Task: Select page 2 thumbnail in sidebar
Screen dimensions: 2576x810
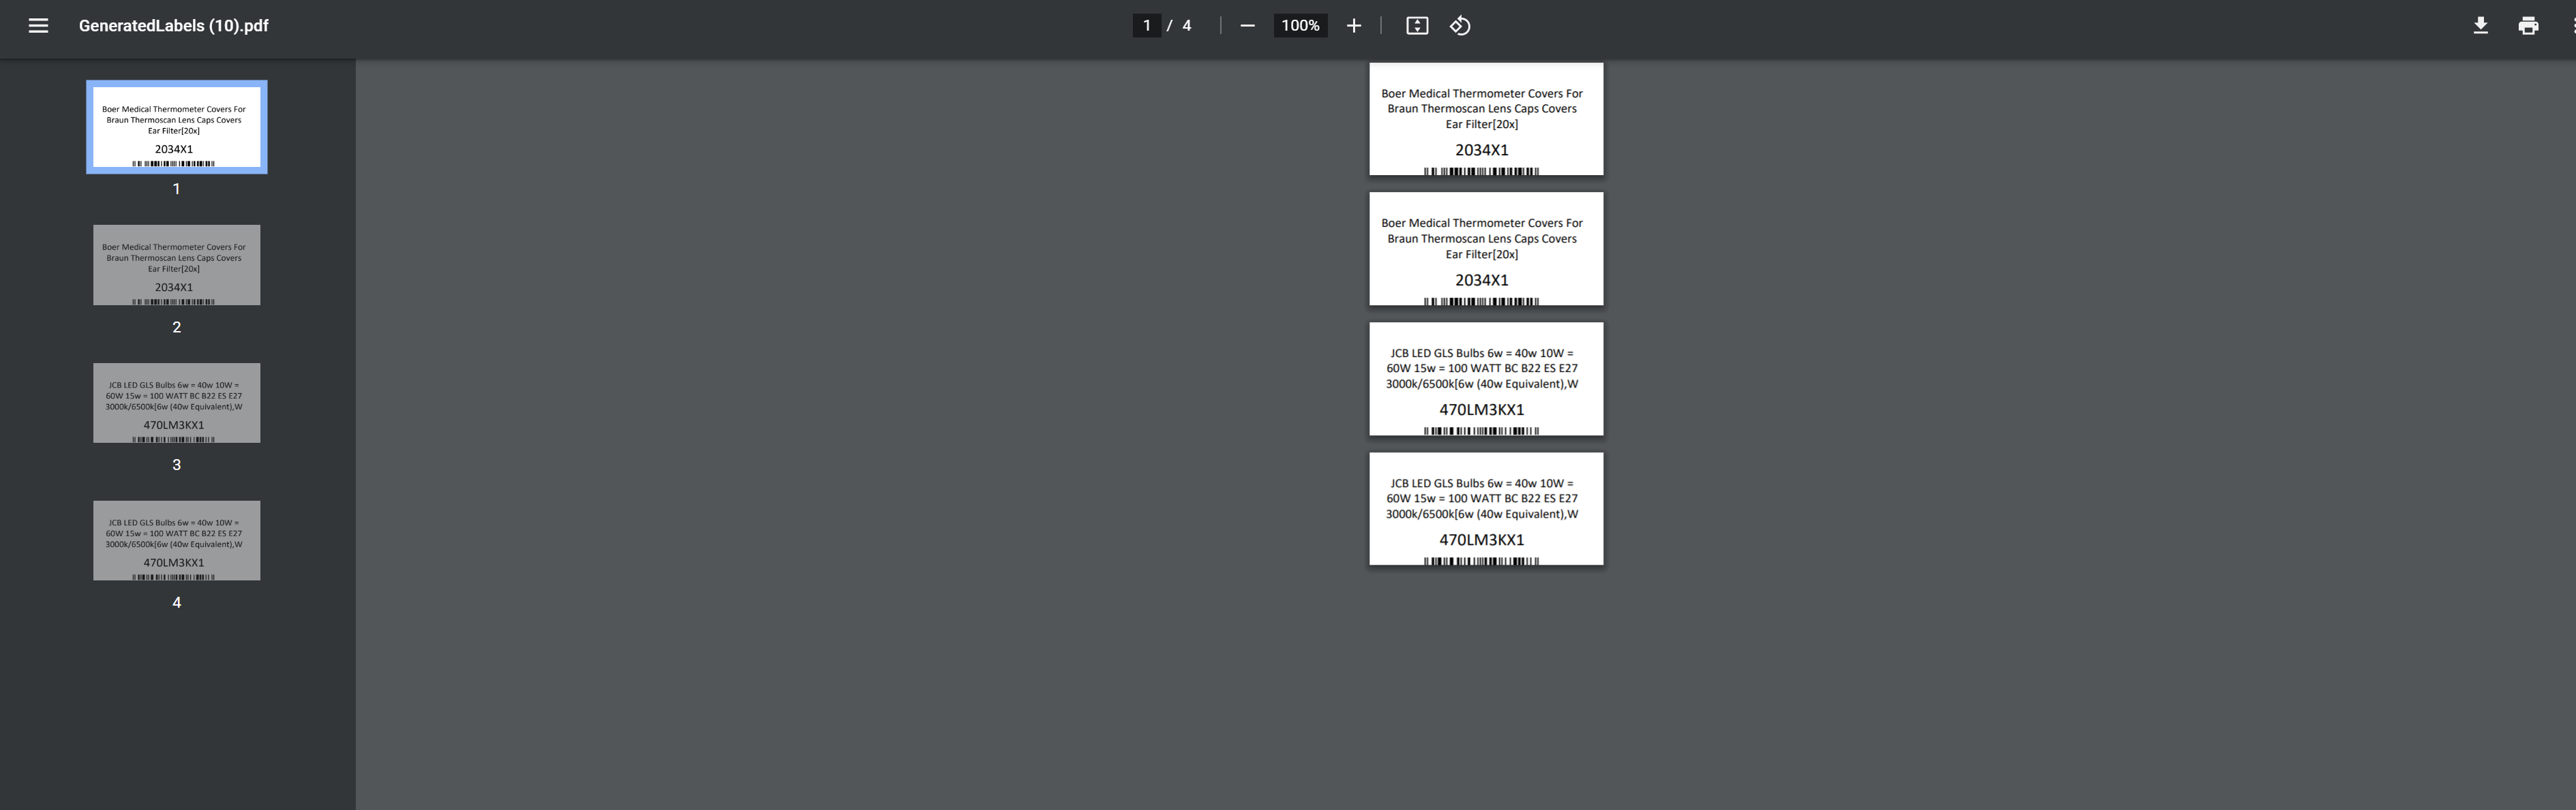Action: click(177, 265)
